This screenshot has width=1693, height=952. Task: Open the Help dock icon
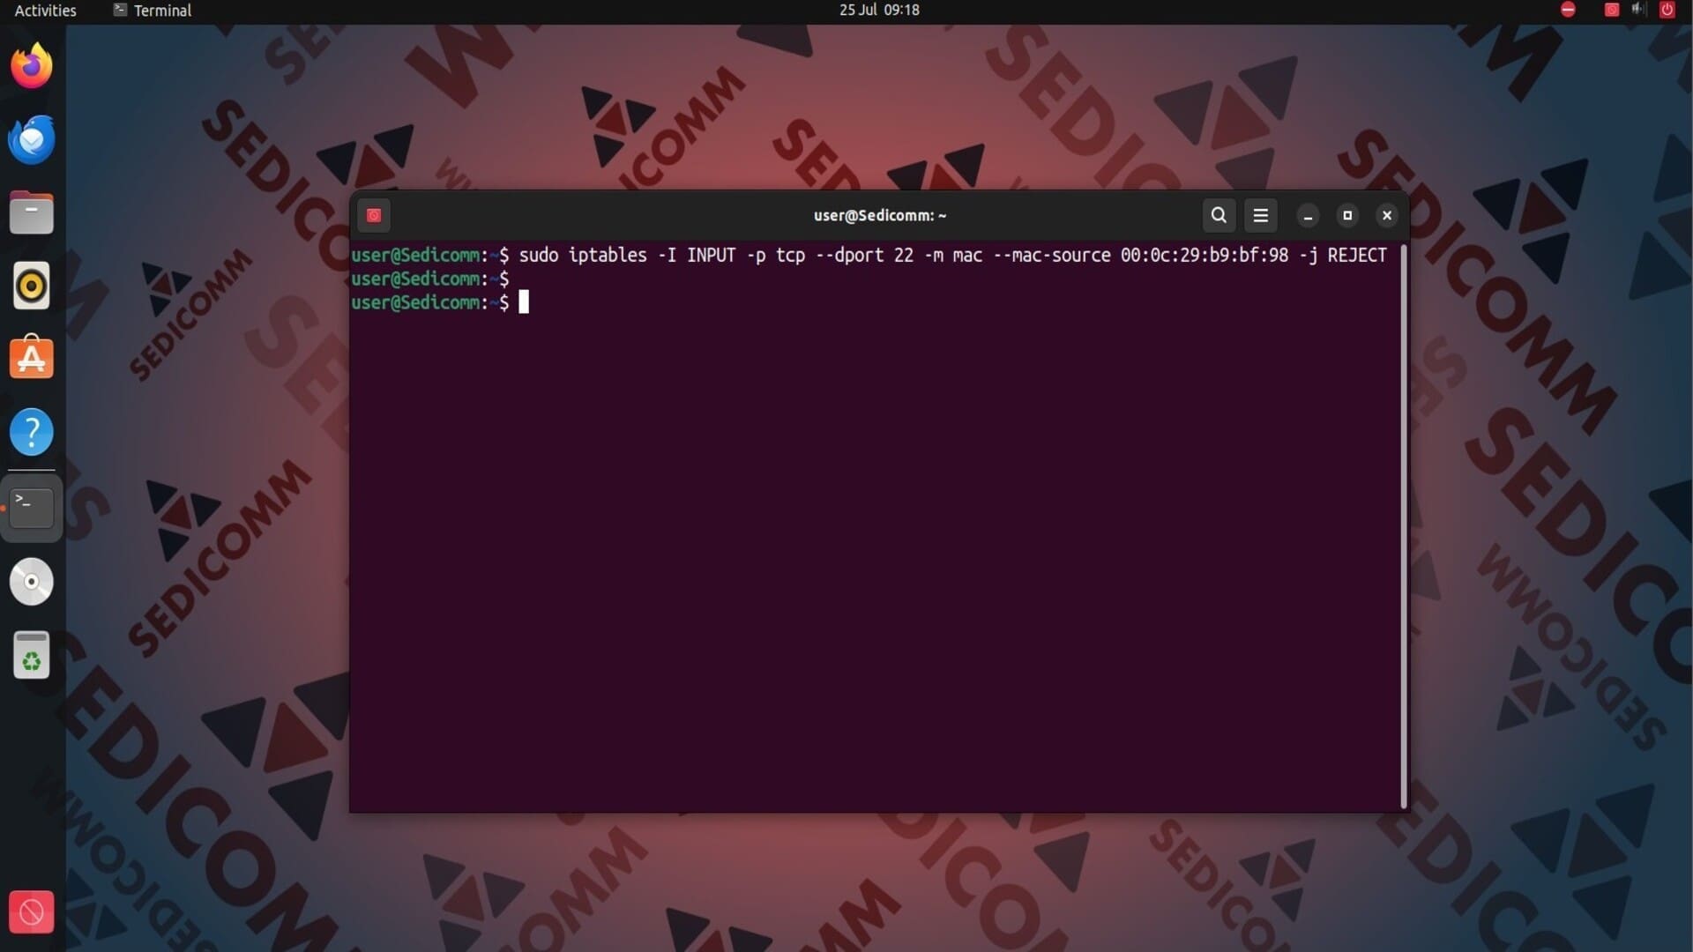point(32,433)
